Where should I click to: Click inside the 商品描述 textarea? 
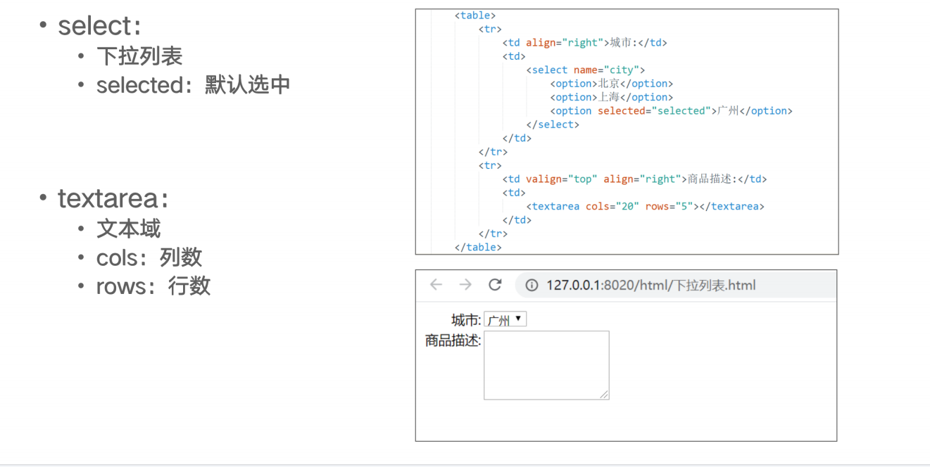546,364
